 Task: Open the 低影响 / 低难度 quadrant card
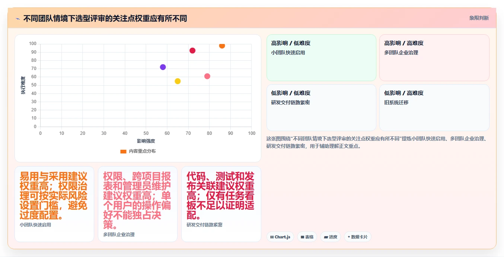tap(321, 108)
